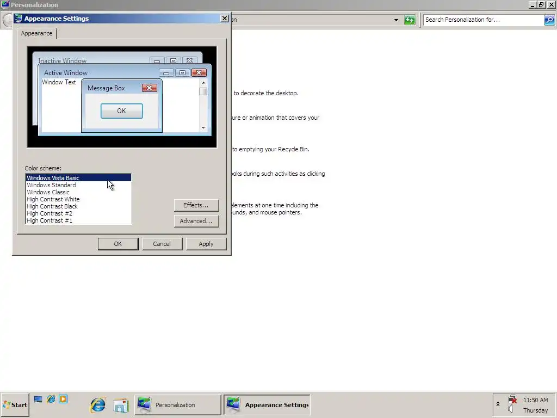Click Show Desktop quick launch icon
557x418 pixels.
click(x=38, y=399)
